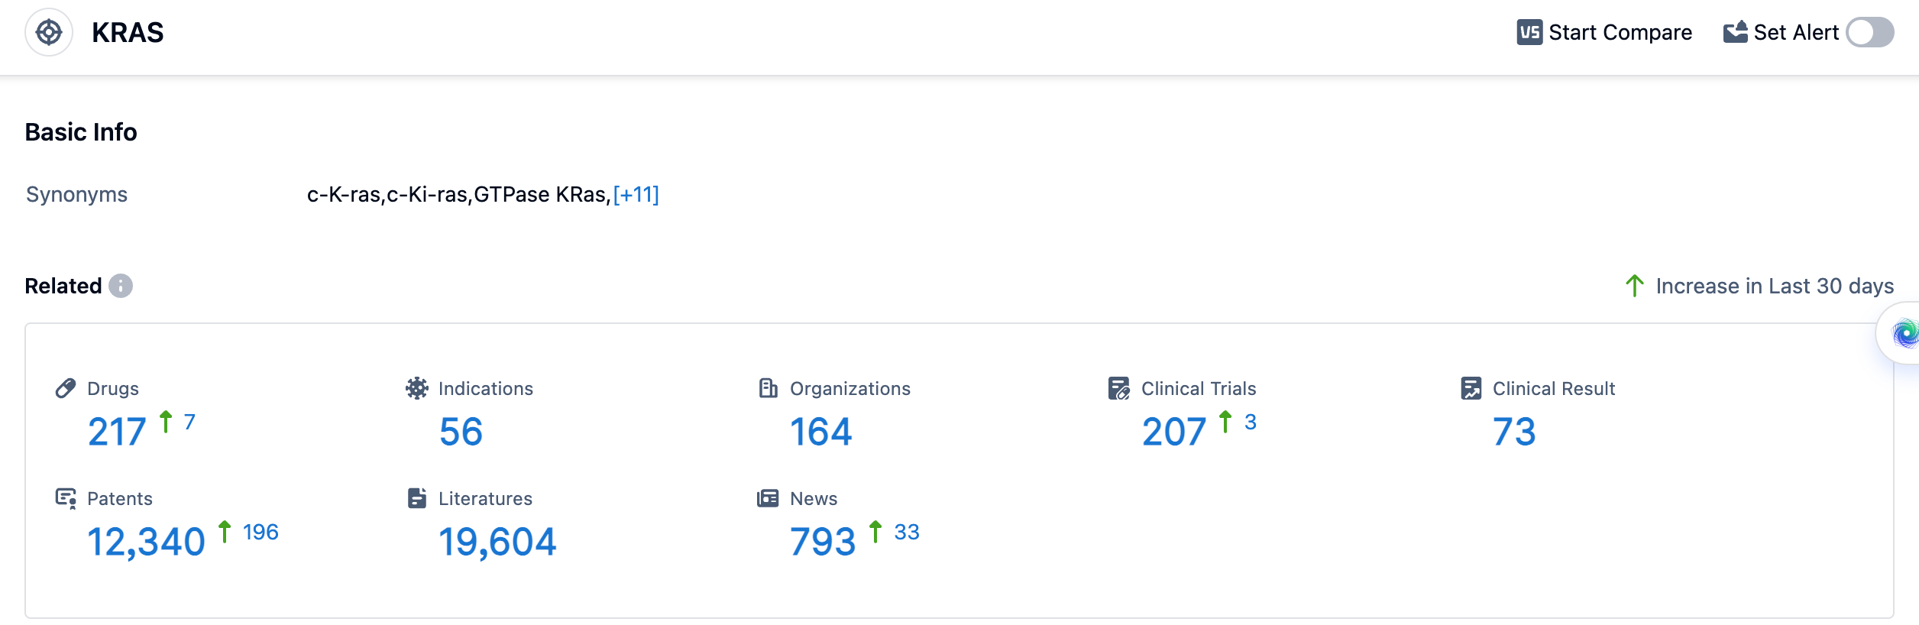The width and height of the screenshot is (1919, 625).
Task: Click the Start Compare VS icon
Action: 1529,33
